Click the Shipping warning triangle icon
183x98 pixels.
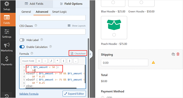point(153,63)
